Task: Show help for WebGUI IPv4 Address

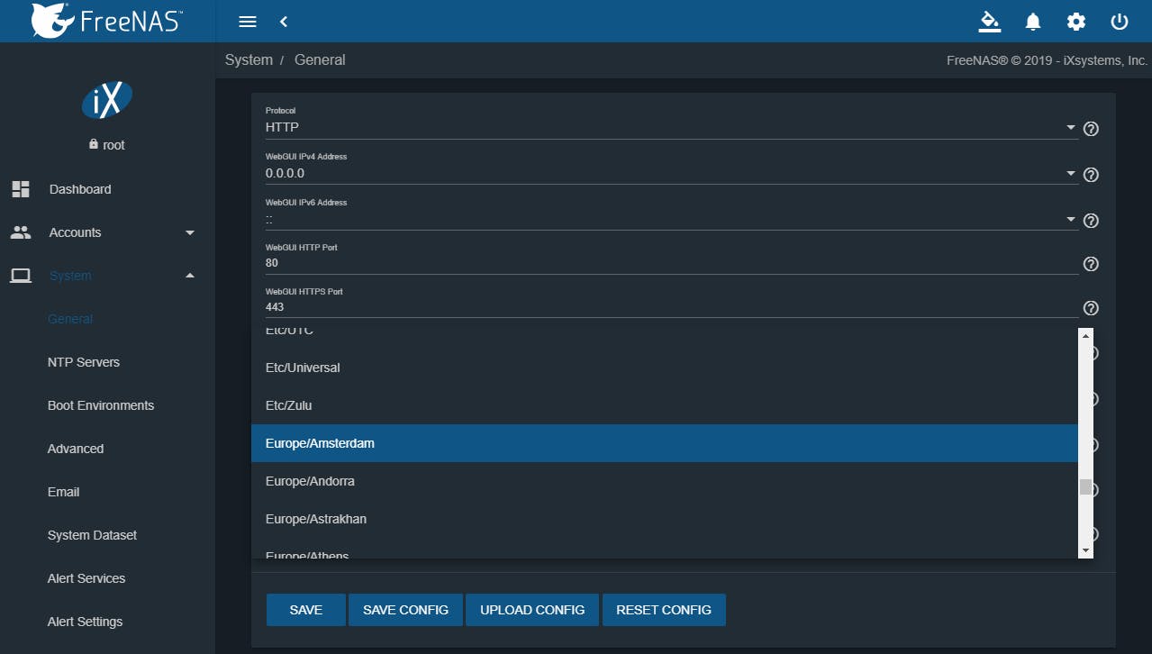Action: tap(1091, 175)
